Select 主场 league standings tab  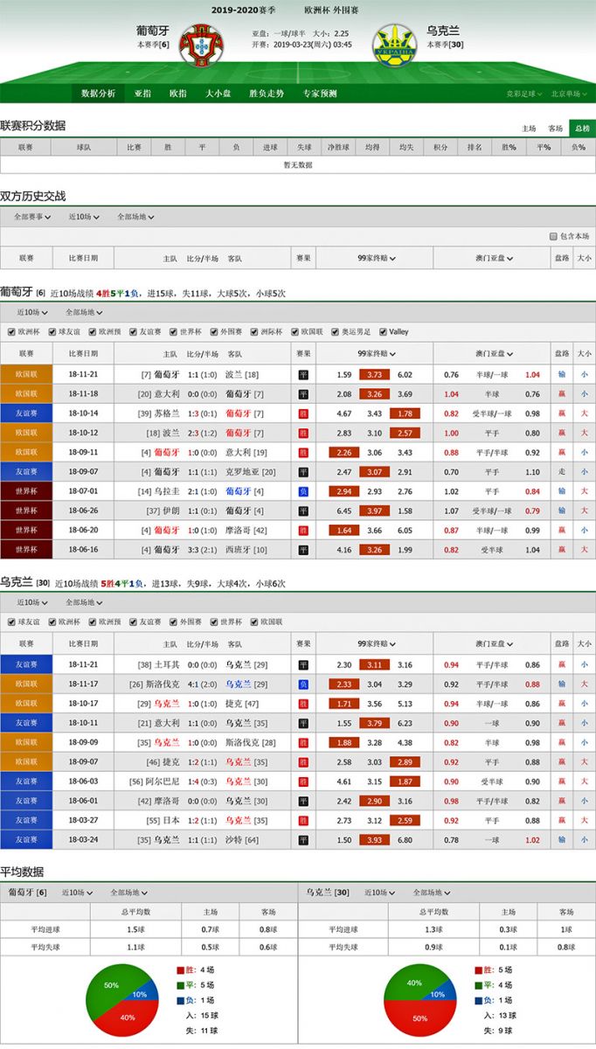click(x=530, y=129)
